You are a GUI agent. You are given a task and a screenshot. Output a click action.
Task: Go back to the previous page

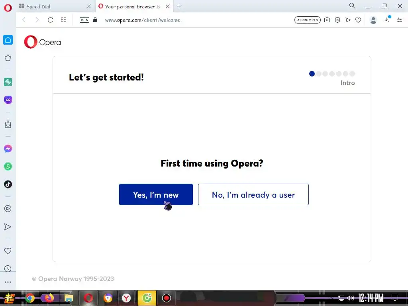point(24,20)
